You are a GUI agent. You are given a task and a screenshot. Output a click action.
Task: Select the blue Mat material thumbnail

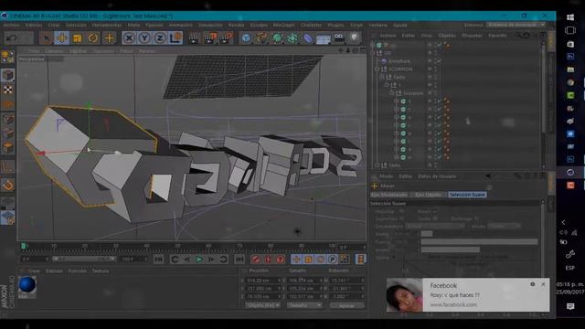coord(27,286)
